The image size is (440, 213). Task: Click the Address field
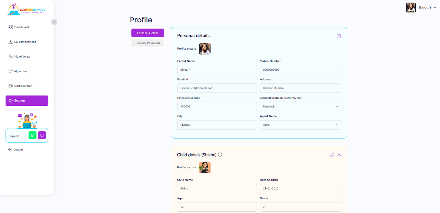(300, 88)
